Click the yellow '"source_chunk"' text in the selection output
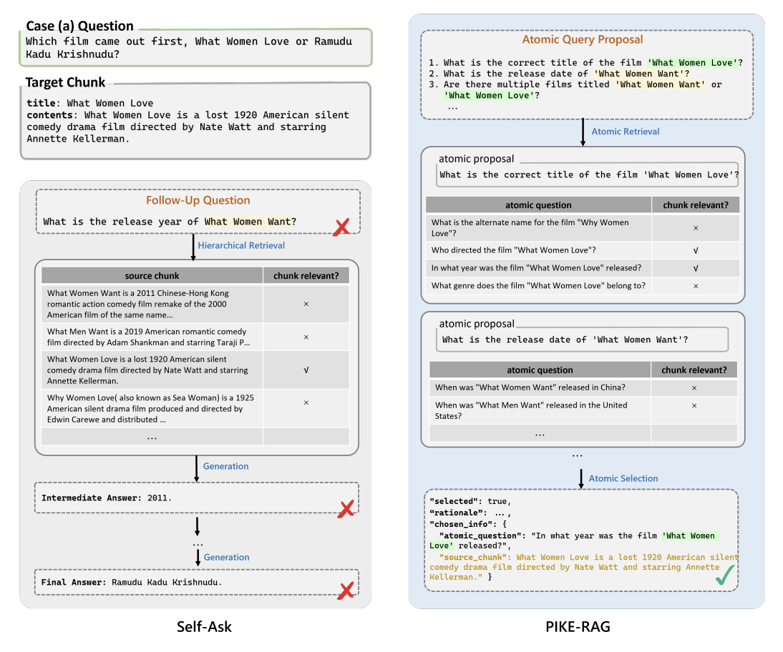The image size is (783, 652). (583, 567)
